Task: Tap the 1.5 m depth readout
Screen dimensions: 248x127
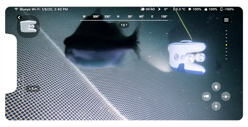Action: pos(33,89)
